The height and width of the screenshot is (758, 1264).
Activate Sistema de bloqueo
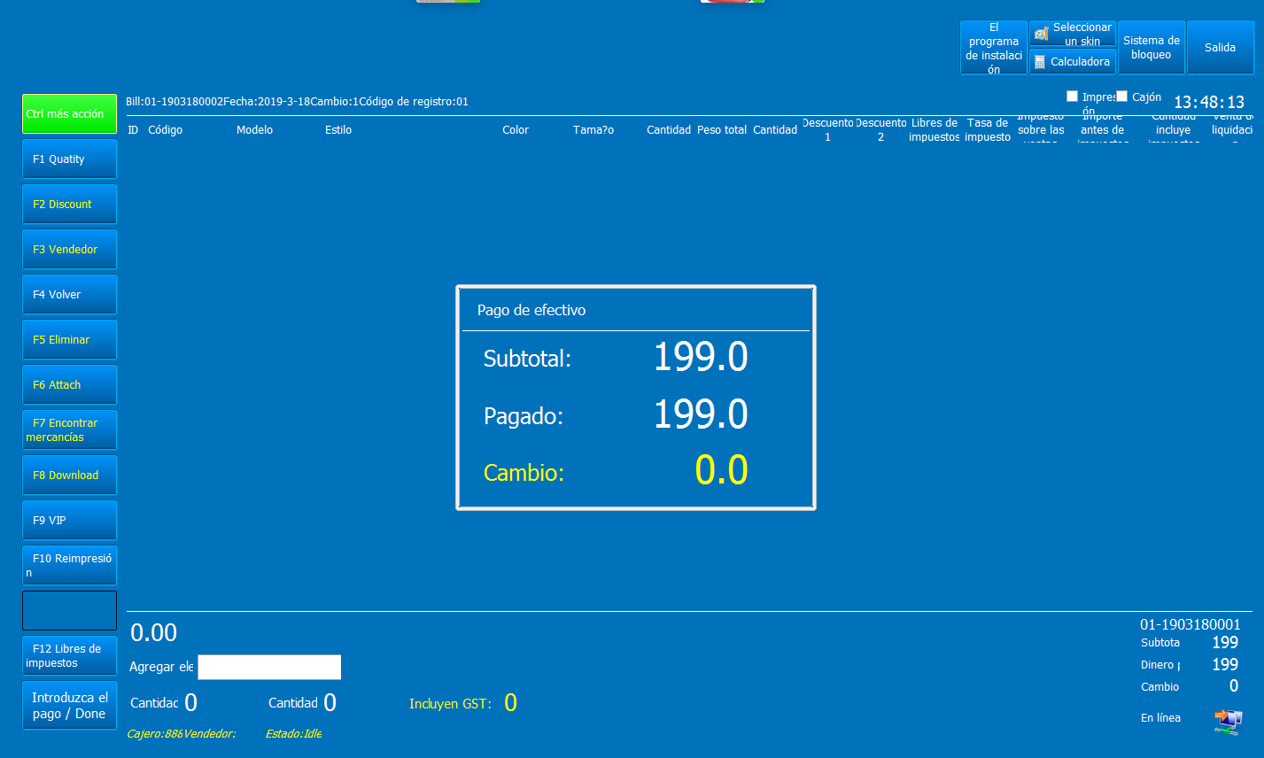pyautogui.click(x=1152, y=48)
